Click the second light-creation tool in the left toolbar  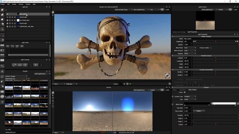click(2, 15)
